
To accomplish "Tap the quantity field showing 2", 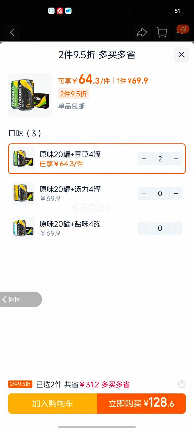I will [x=160, y=159].
